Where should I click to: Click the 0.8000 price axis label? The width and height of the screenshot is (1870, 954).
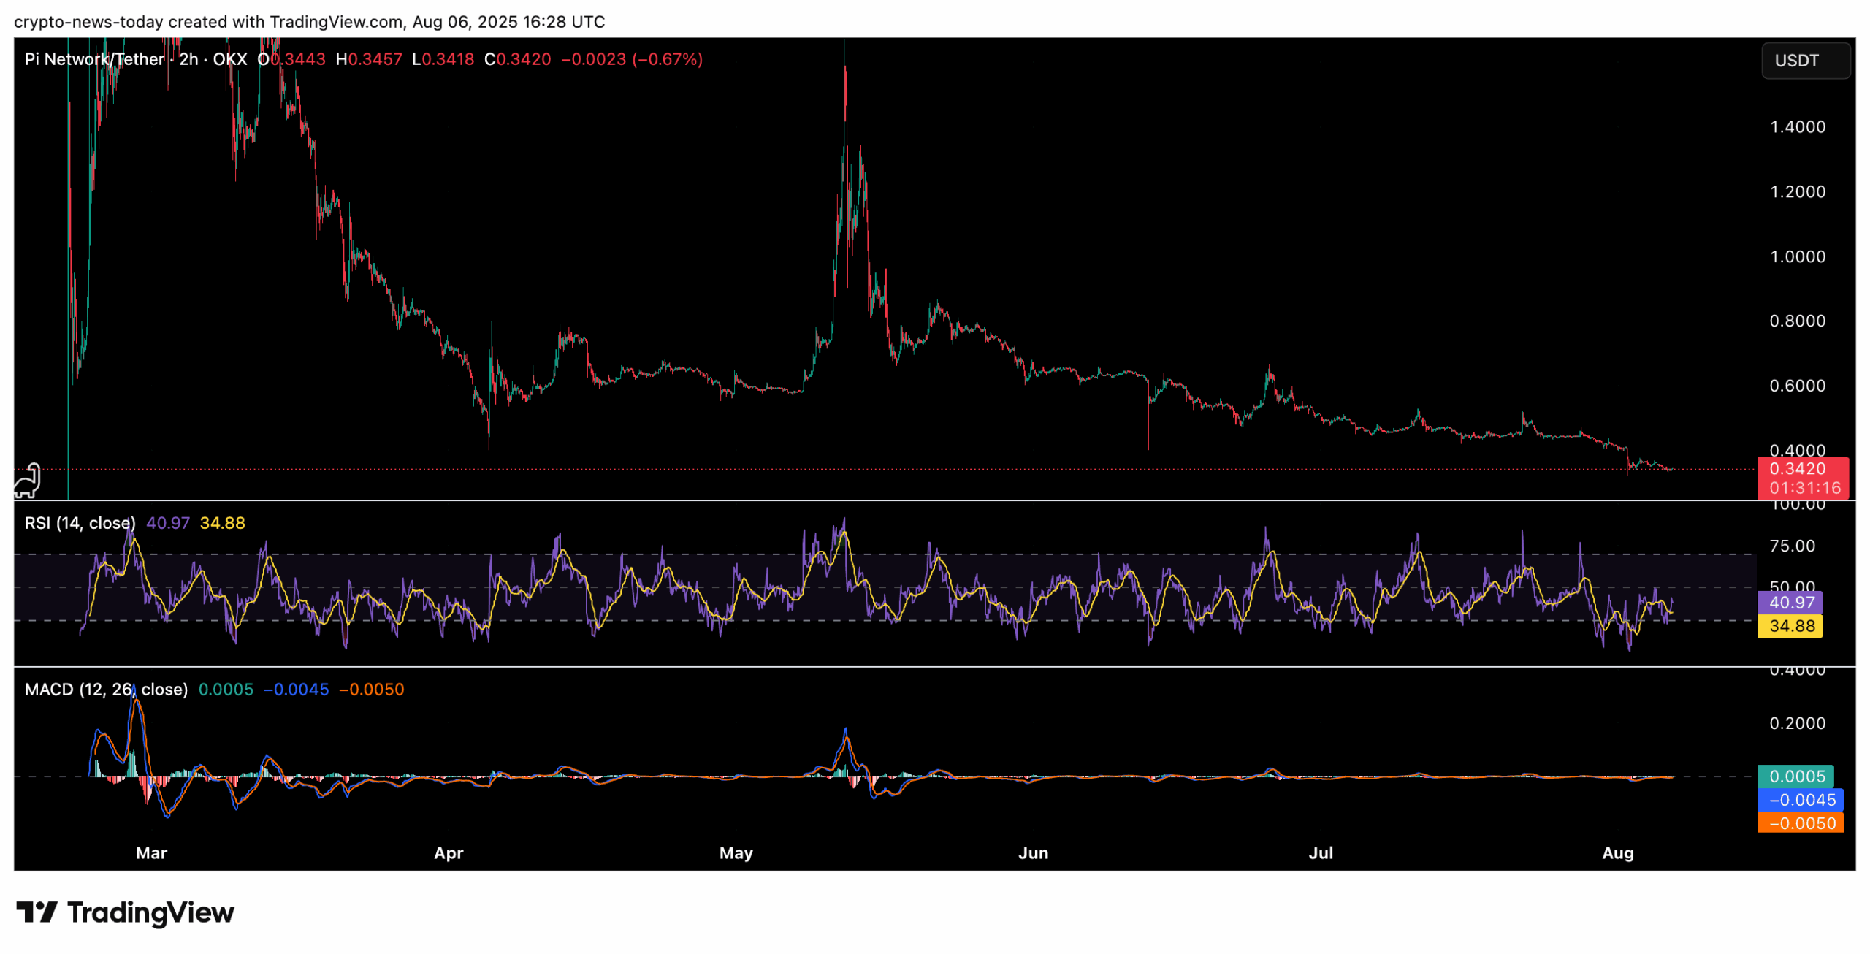point(1798,321)
